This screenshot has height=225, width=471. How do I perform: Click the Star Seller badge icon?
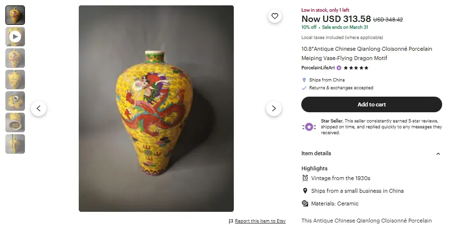309,127
